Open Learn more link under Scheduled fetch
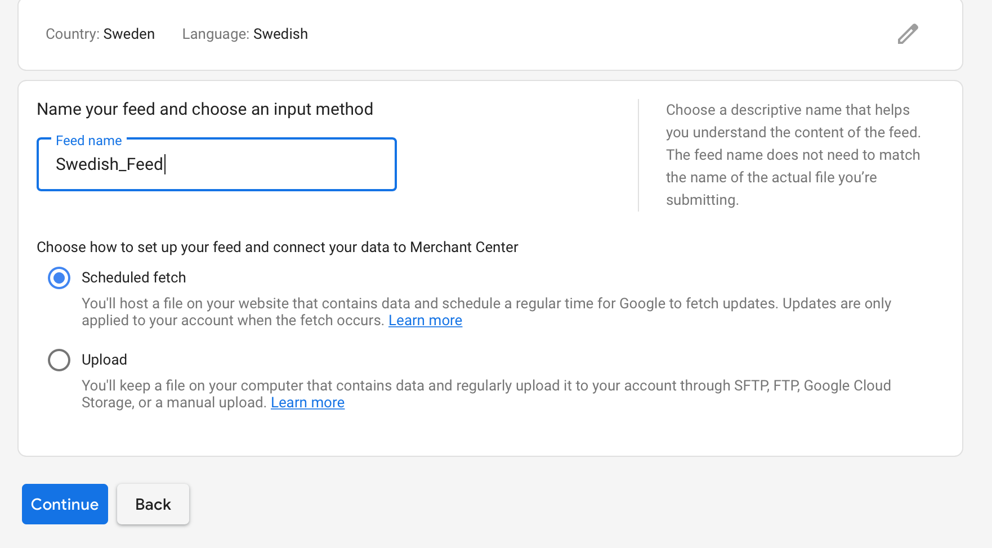 [x=425, y=321]
